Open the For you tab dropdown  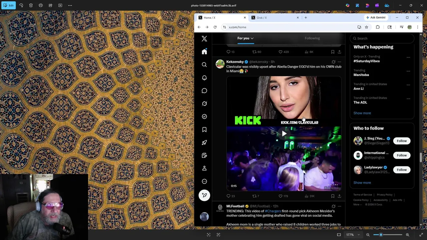(245, 38)
